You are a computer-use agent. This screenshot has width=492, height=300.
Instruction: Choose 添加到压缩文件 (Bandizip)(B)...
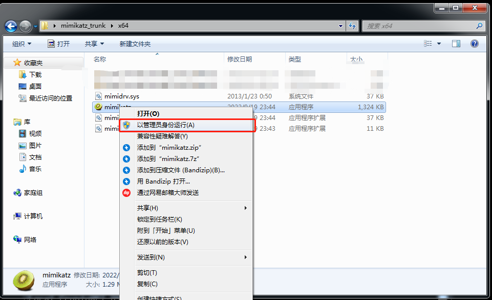pyautogui.click(x=185, y=170)
